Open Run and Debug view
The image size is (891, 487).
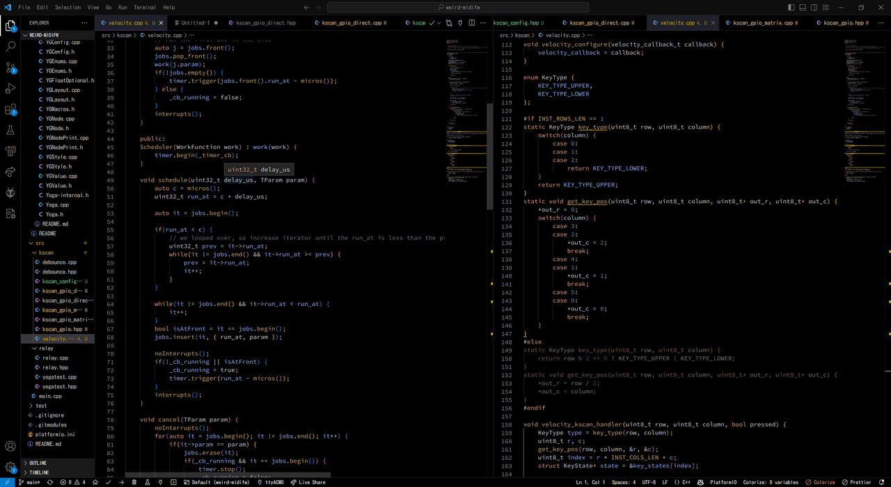(10, 88)
